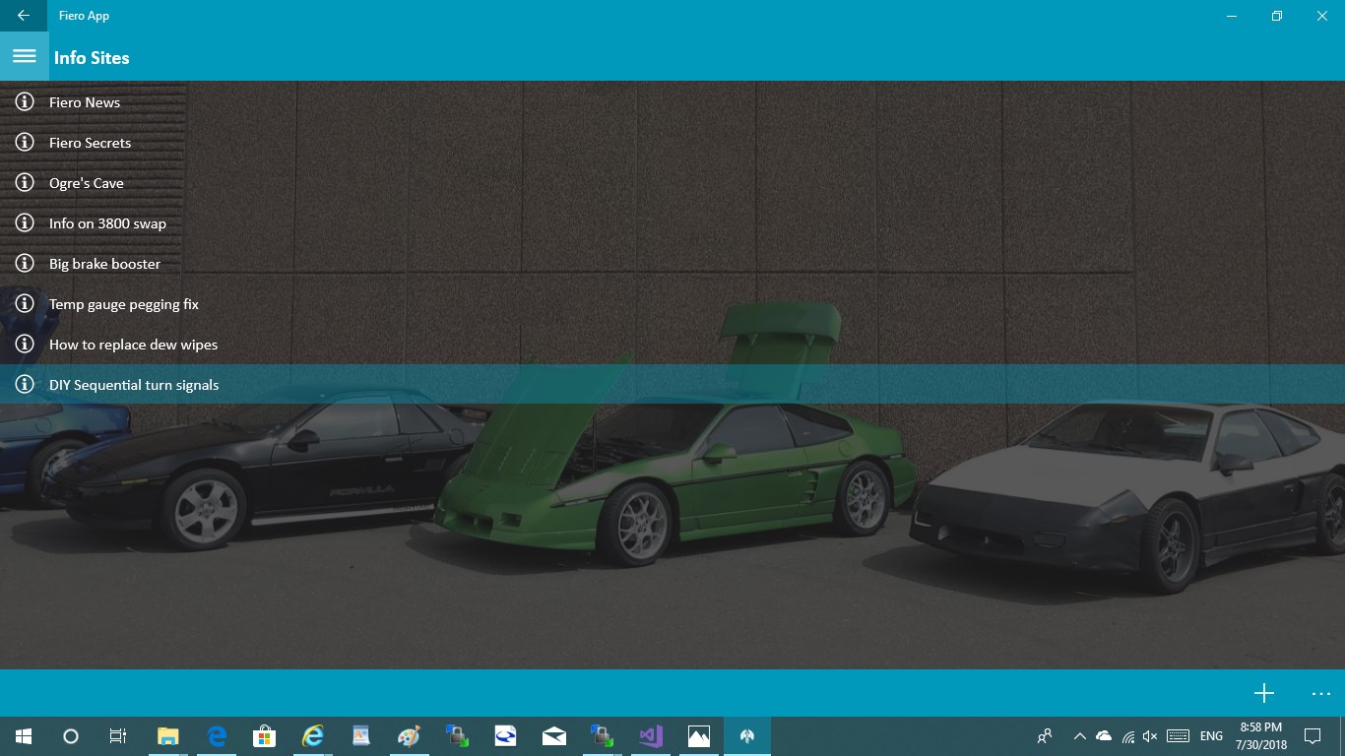Click the info icon beside Fiero Secrets
Screen dimensions: 1345x756
[25, 142]
